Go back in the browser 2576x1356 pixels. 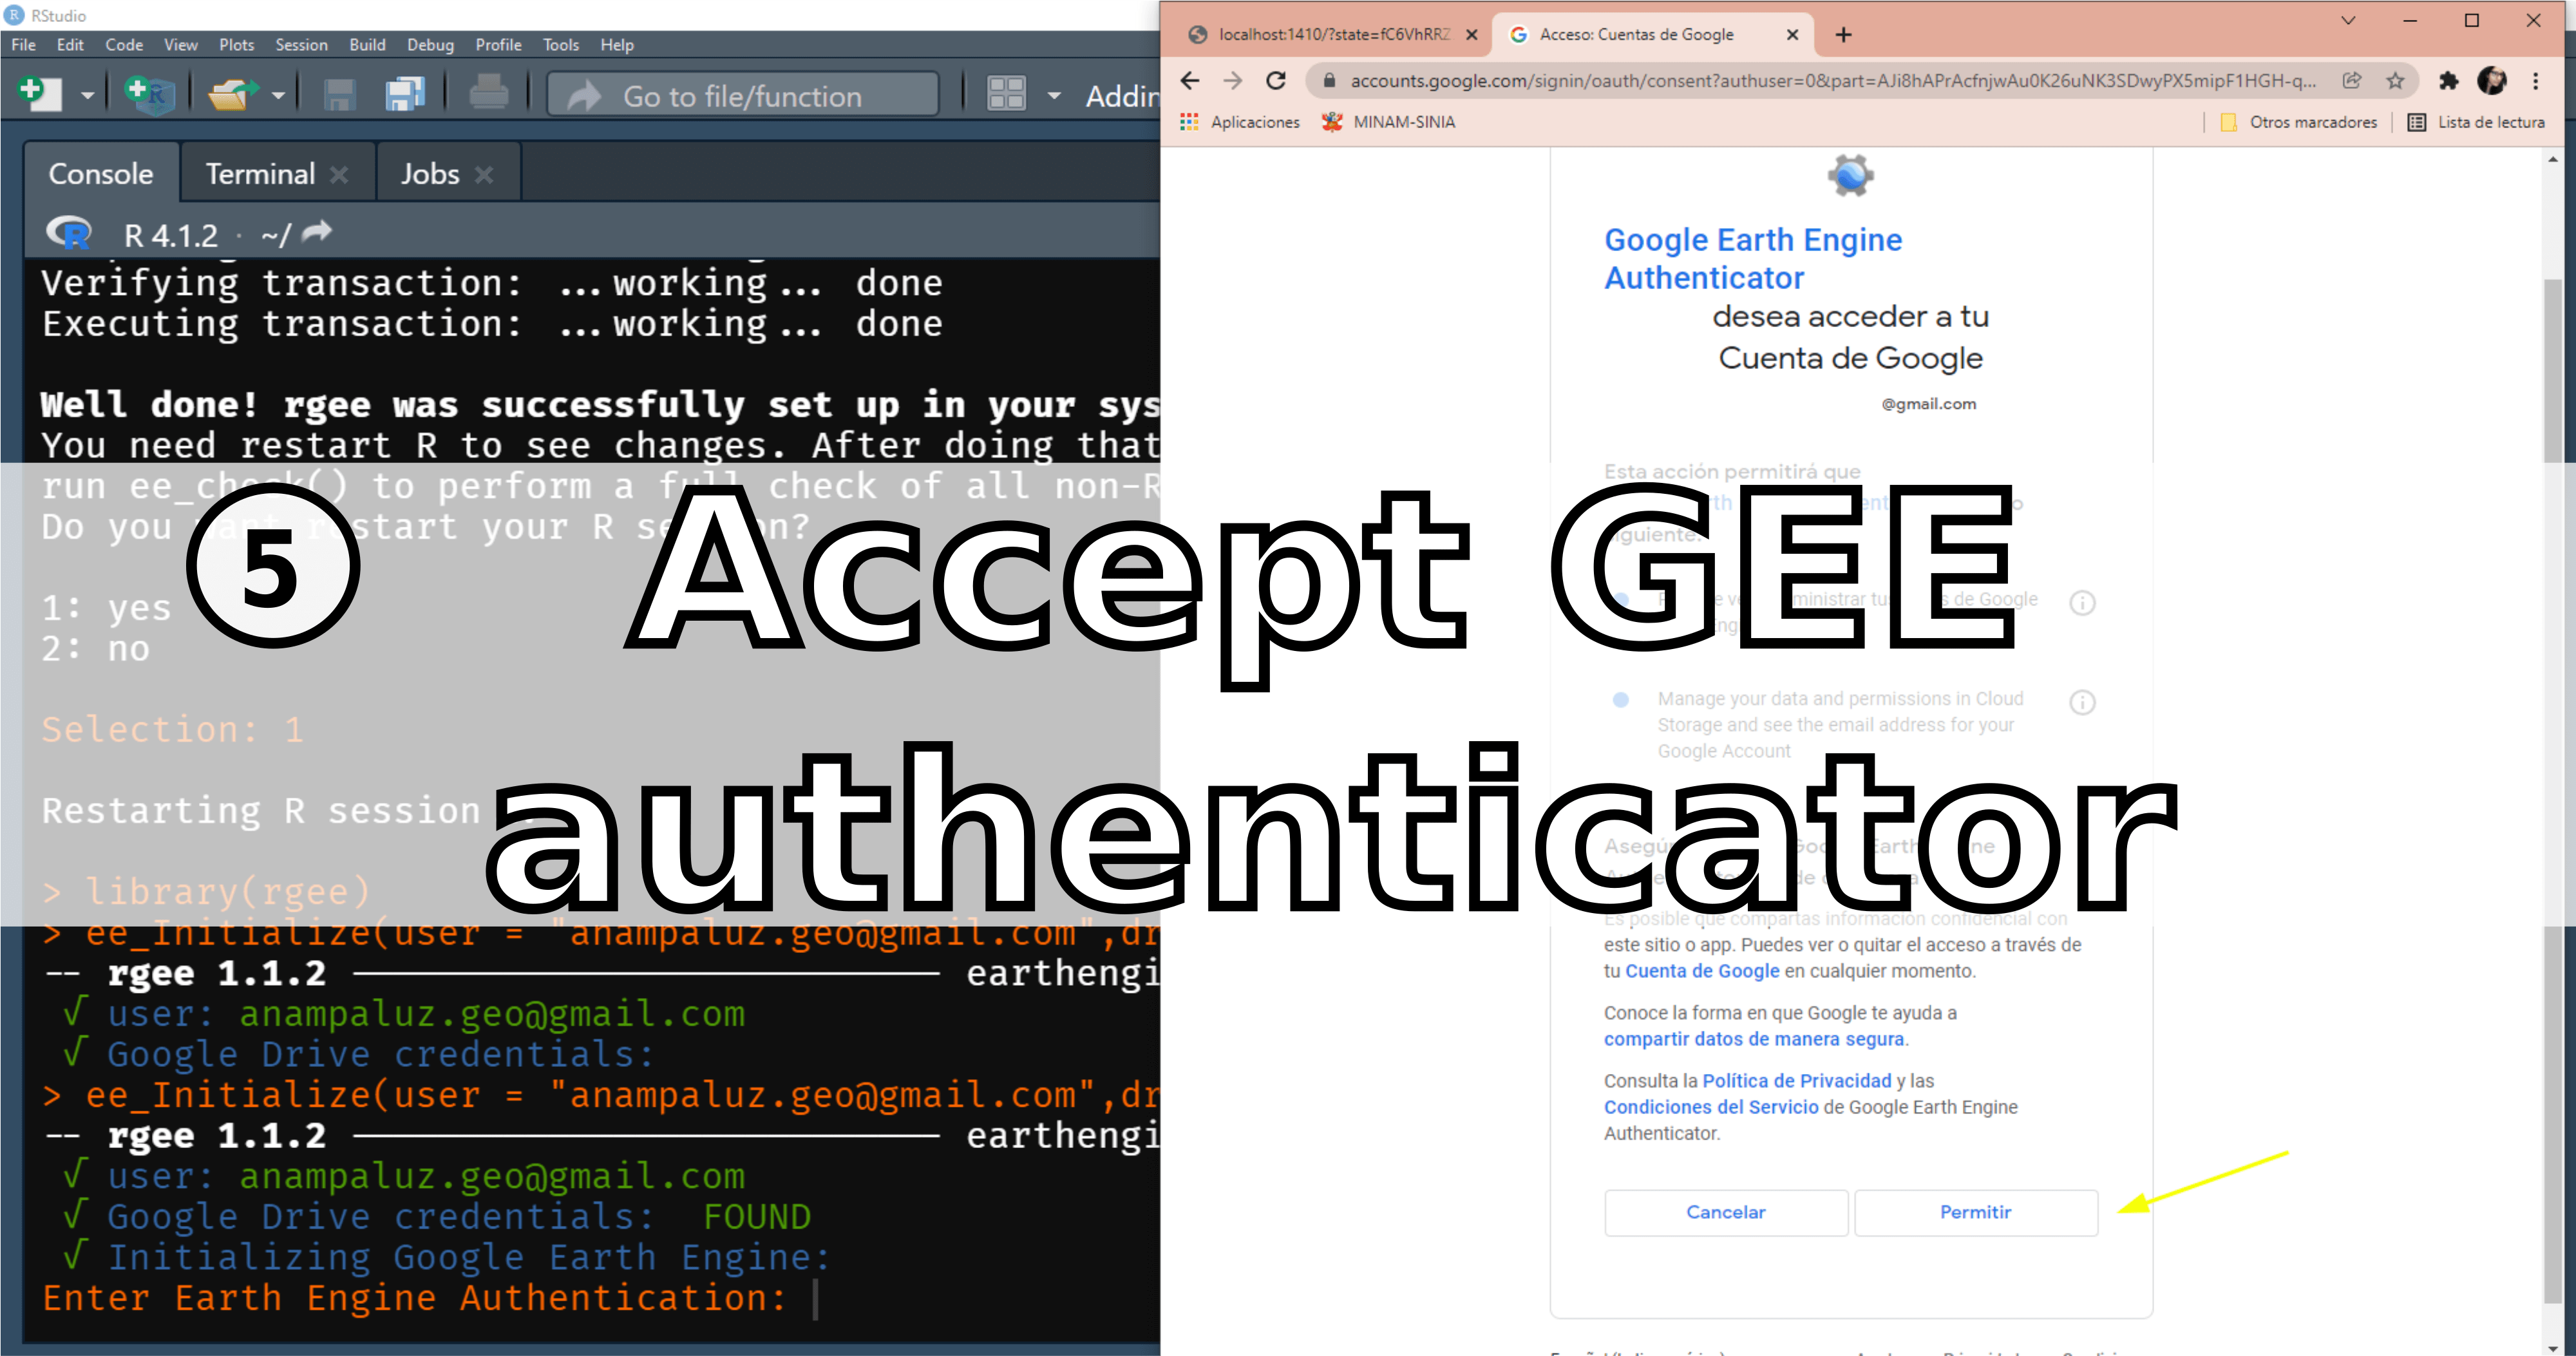coord(1189,81)
